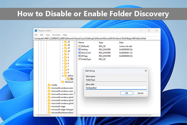This screenshot has width=187, height=125.
Task: Close the Edit String dialog with X
Action: [x=146, y=71]
